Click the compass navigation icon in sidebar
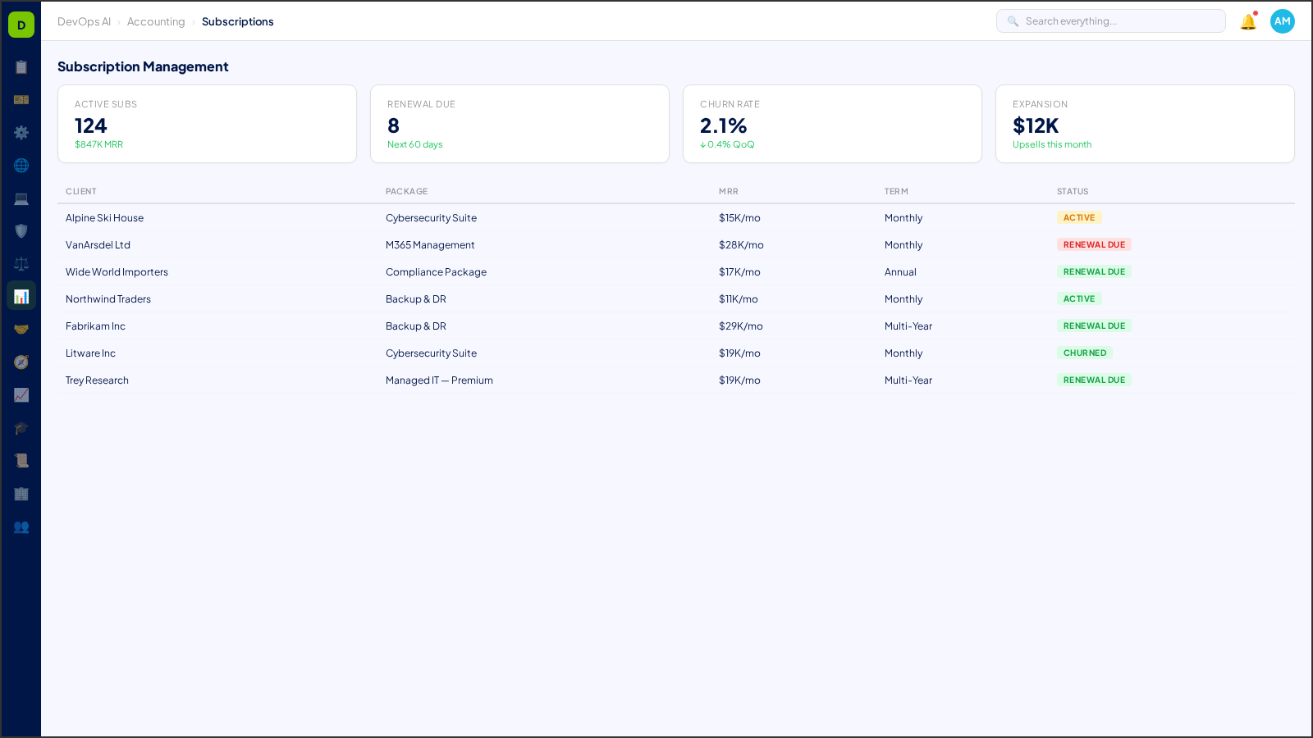 pos(21,362)
